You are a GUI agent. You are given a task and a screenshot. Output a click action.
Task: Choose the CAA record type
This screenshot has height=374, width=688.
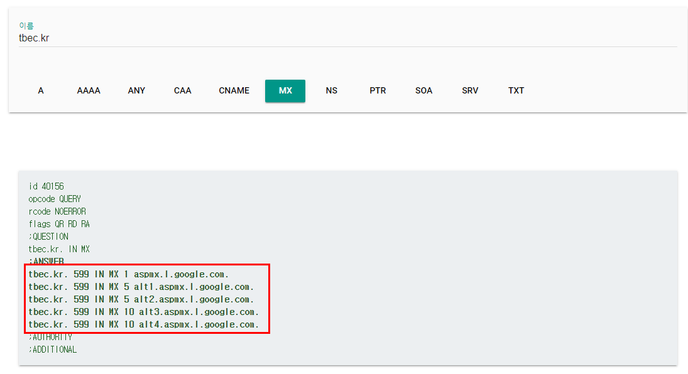[183, 91]
